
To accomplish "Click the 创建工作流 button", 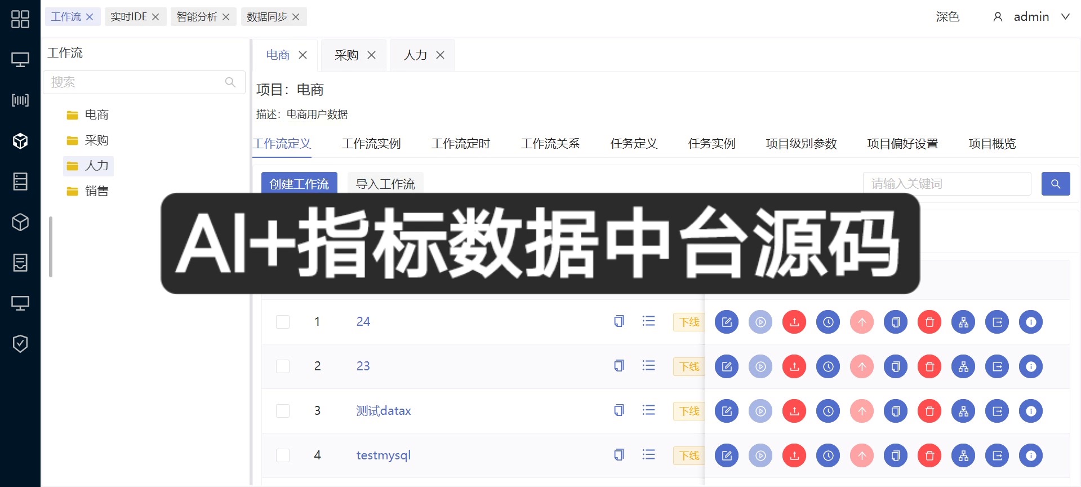I will (299, 183).
